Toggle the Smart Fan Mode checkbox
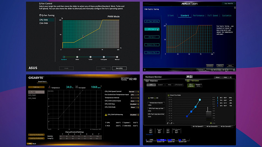This screenshot has width=262, height=147. click(168, 95)
